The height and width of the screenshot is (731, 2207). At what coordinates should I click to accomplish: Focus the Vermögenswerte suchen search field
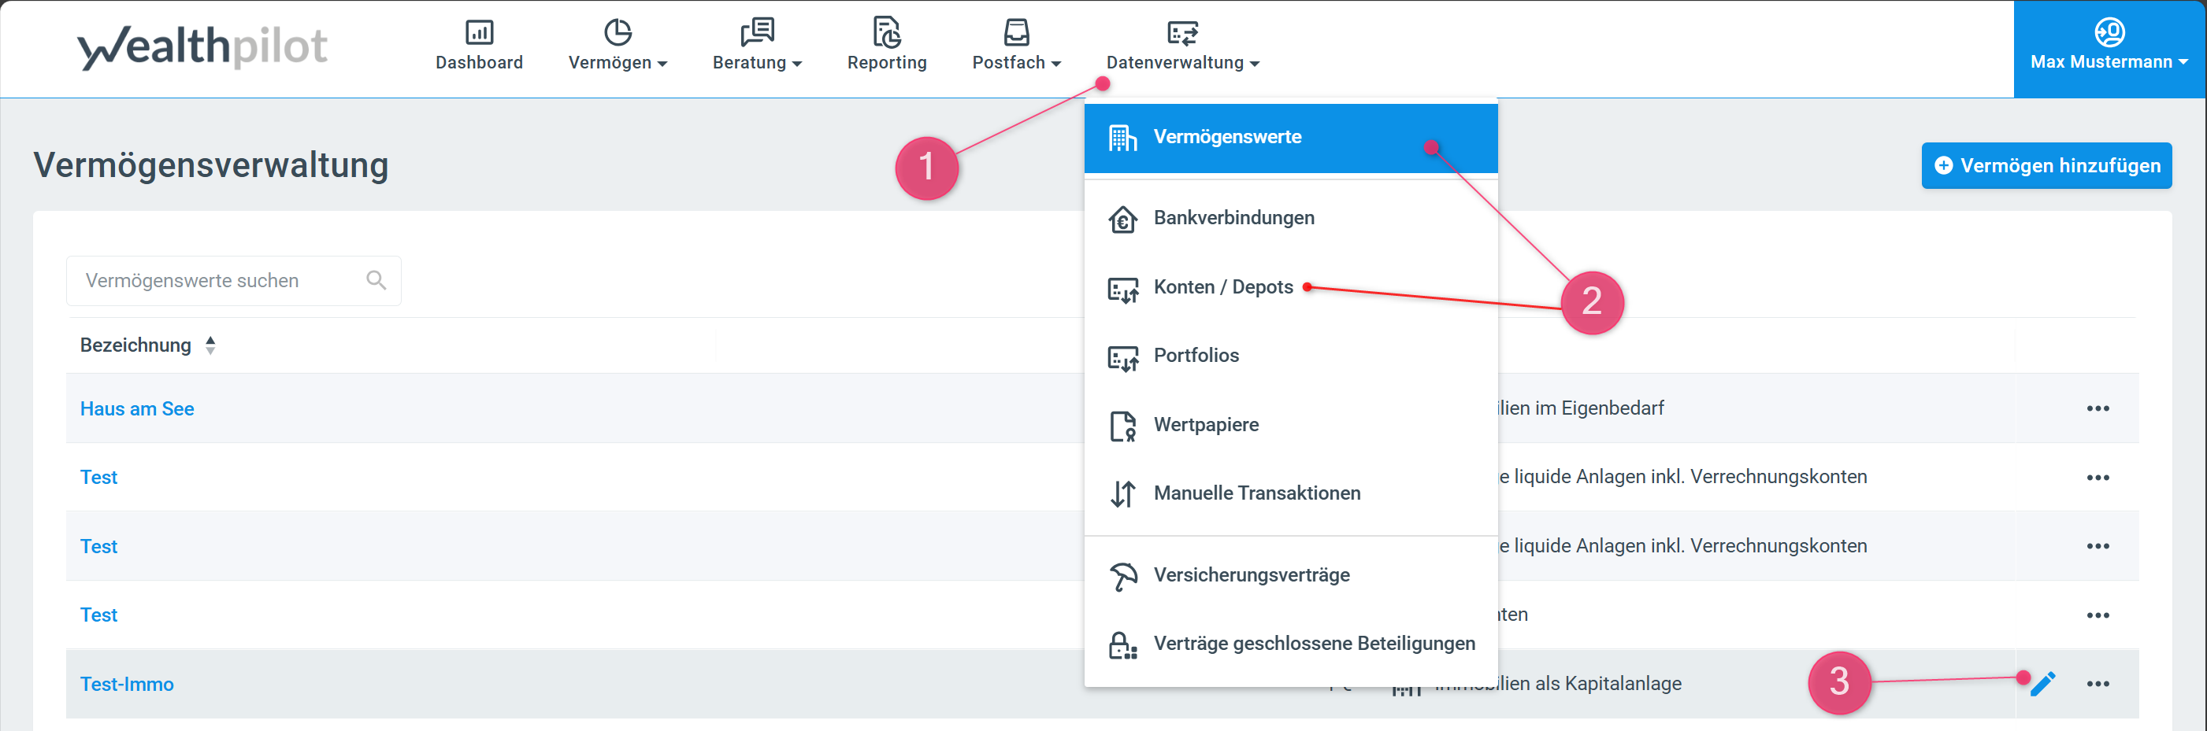point(218,280)
